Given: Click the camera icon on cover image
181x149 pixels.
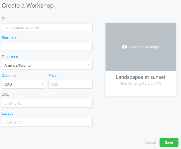Looking at the screenshot, I should [x=124, y=47].
